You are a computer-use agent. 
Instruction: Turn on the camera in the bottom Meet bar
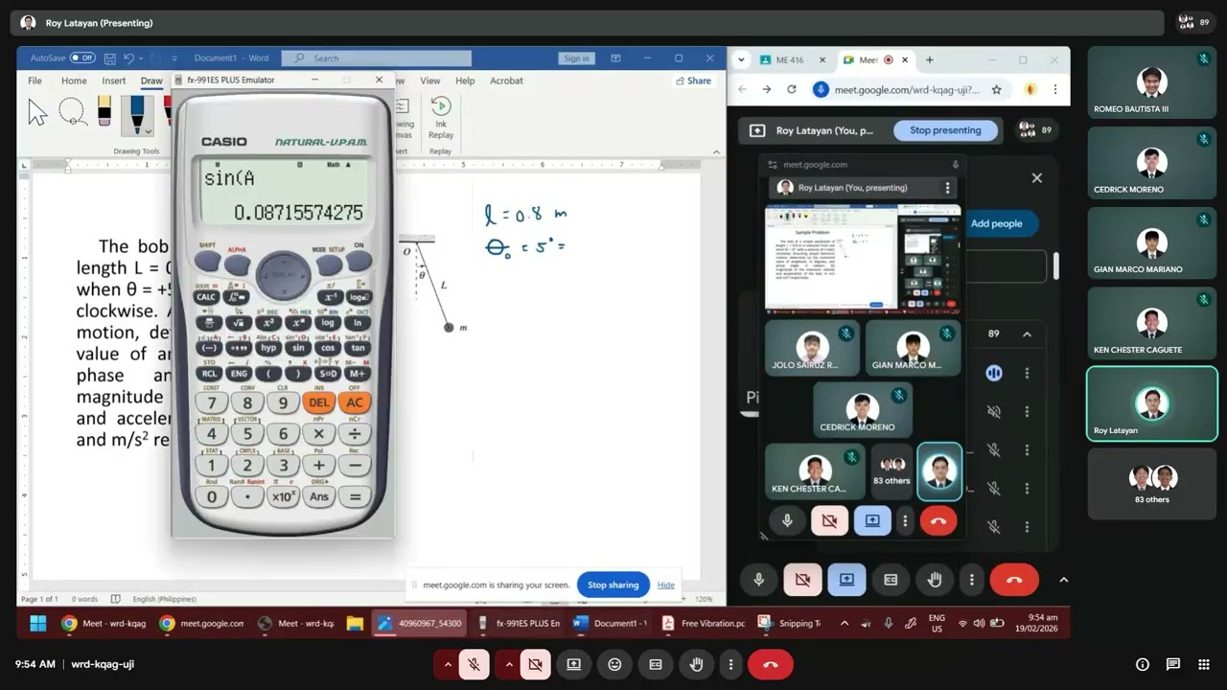pyautogui.click(x=535, y=664)
